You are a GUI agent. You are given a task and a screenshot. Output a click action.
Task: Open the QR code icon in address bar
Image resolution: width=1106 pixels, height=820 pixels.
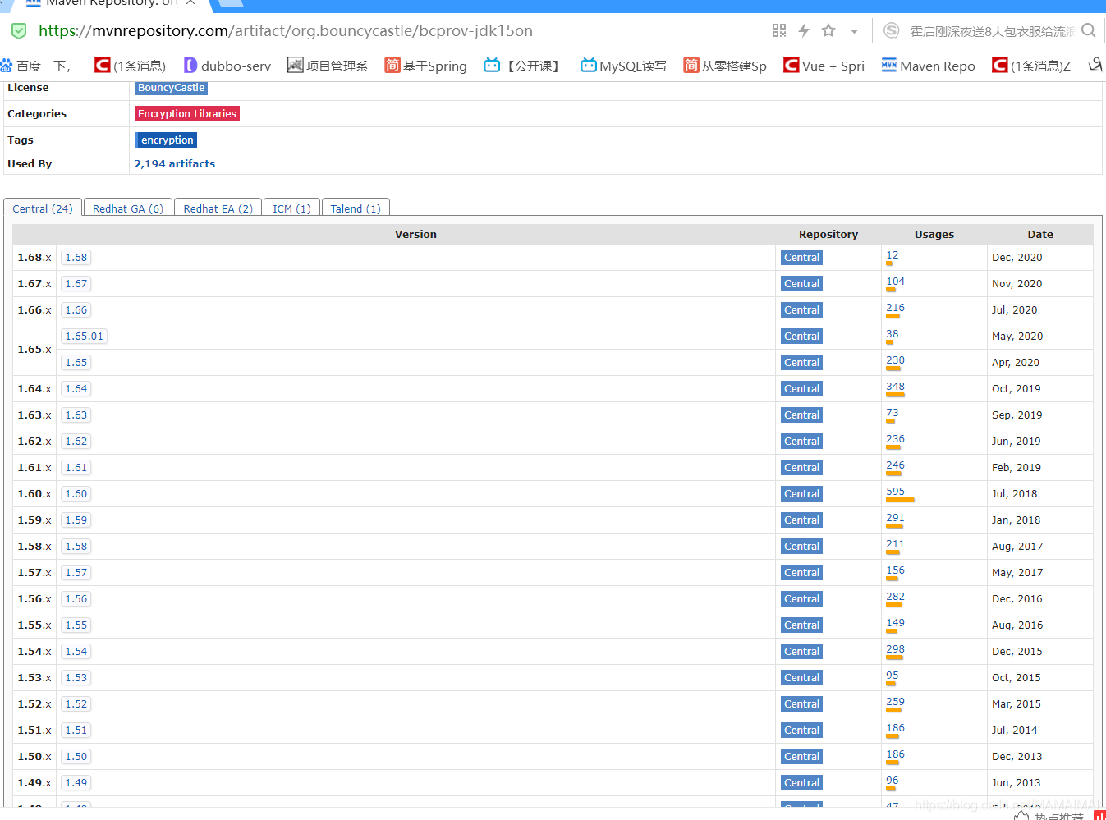[779, 30]
